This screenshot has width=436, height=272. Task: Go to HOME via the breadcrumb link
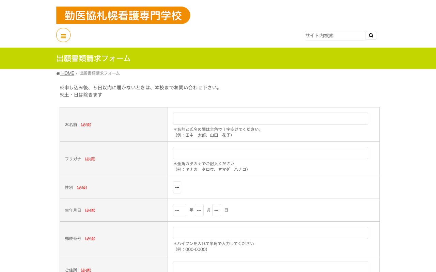67,73
